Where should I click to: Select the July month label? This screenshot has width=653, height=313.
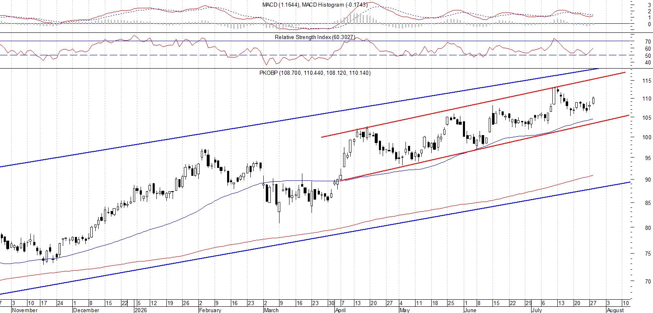(x=537, y=310)
